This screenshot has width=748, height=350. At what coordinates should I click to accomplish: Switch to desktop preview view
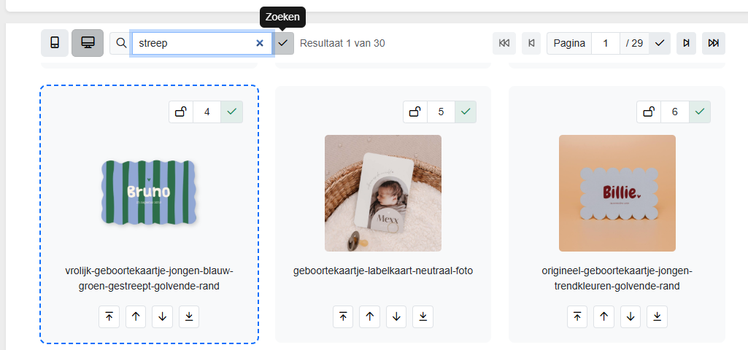88,43
